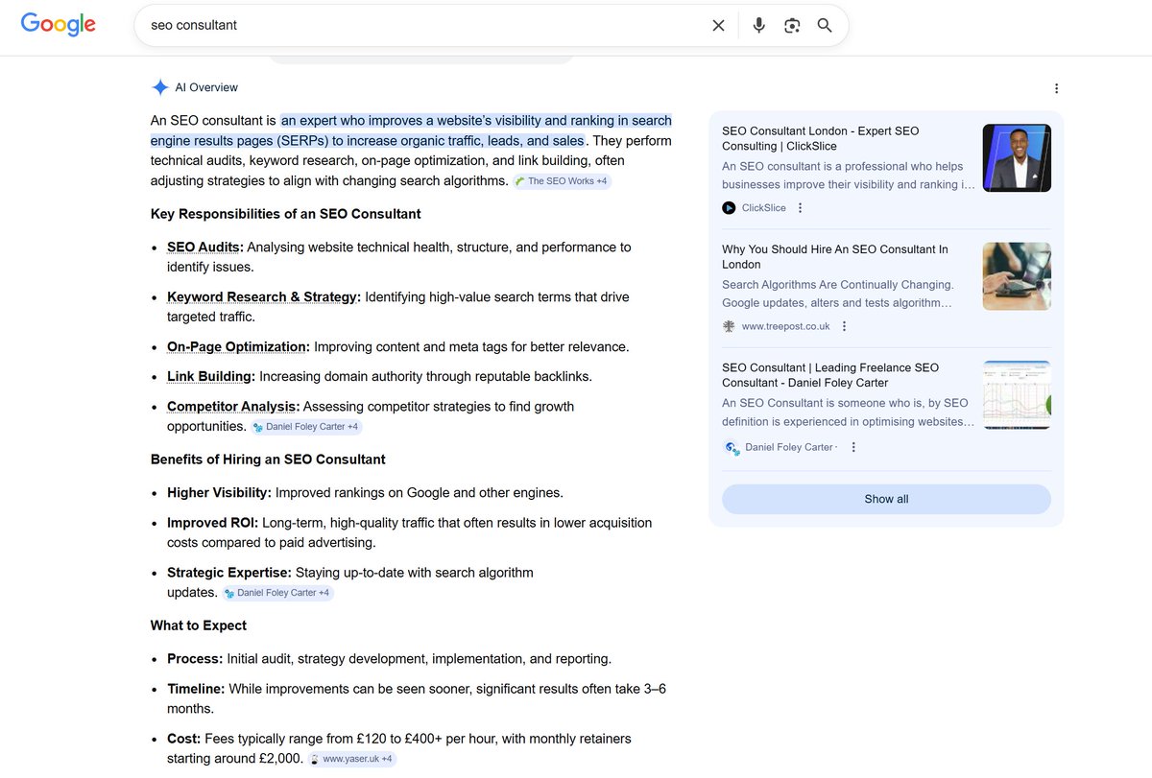Click the AI Overview sparkle icon
Screen dimensions: 1152x778
(160, 87)
